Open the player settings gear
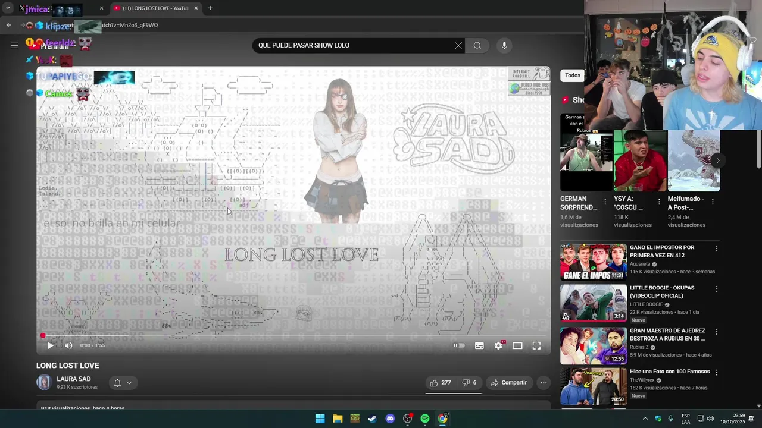This screenshot has width=762, height=428. coord(499,345)
